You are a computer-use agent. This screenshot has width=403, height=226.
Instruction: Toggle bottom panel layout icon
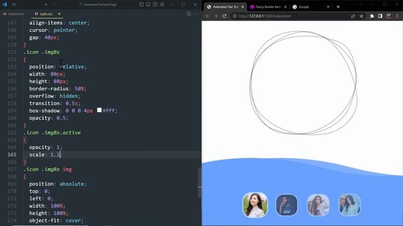click(149, 4)
